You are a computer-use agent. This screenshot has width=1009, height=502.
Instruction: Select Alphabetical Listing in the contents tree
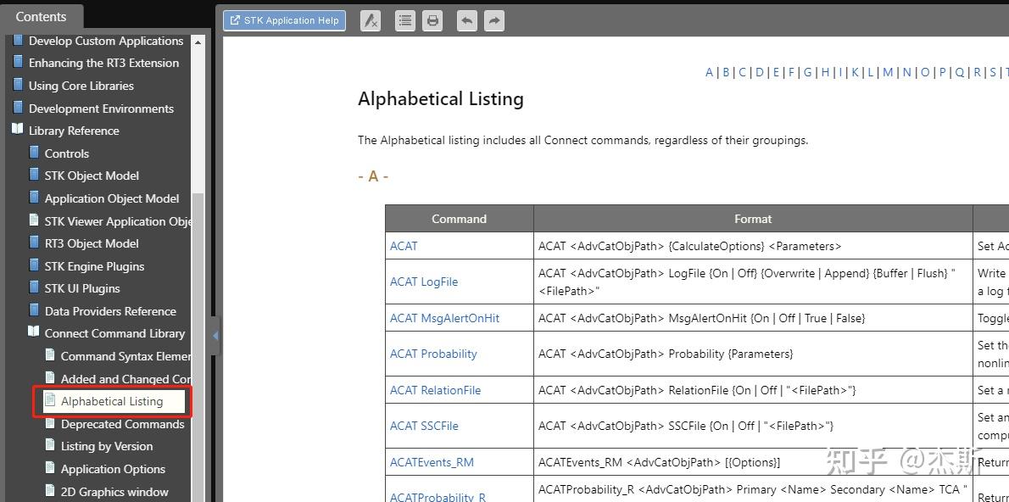(111, 401)
